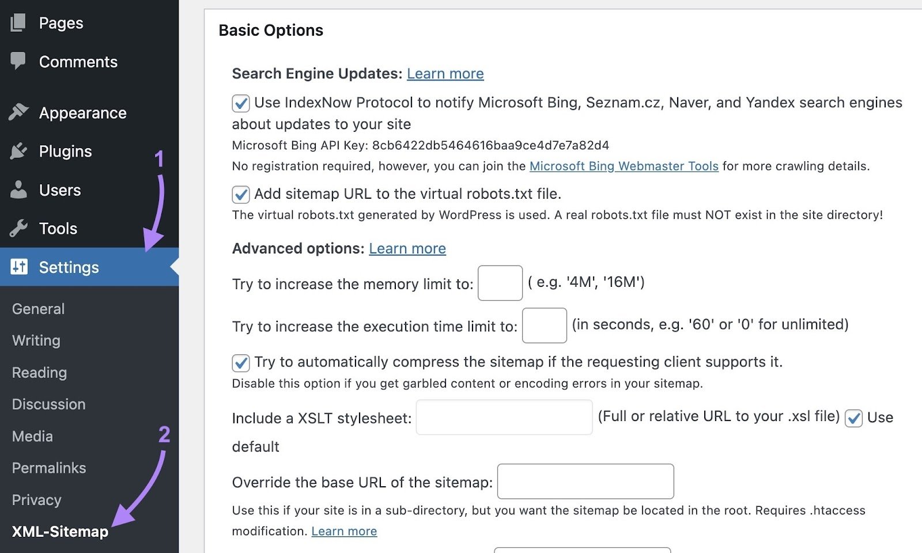This screenshot has width=922, height=553.
Task: Click the Pages icon in the sidebar
Action: (19, 22)
